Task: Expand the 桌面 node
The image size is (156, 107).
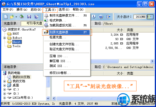Action: pyautogui.click(x=4, y=86)
